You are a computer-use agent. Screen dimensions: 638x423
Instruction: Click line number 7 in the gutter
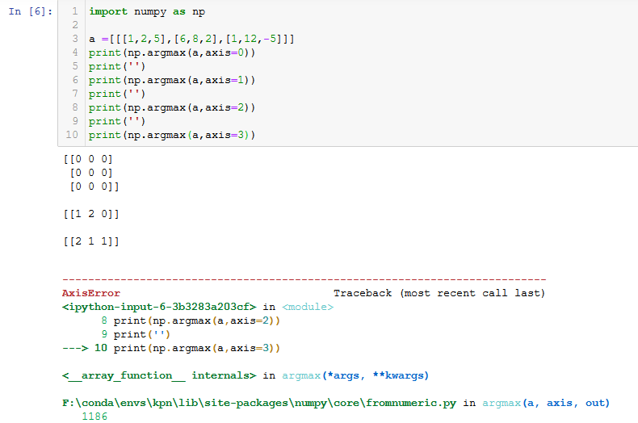(75, 94)
